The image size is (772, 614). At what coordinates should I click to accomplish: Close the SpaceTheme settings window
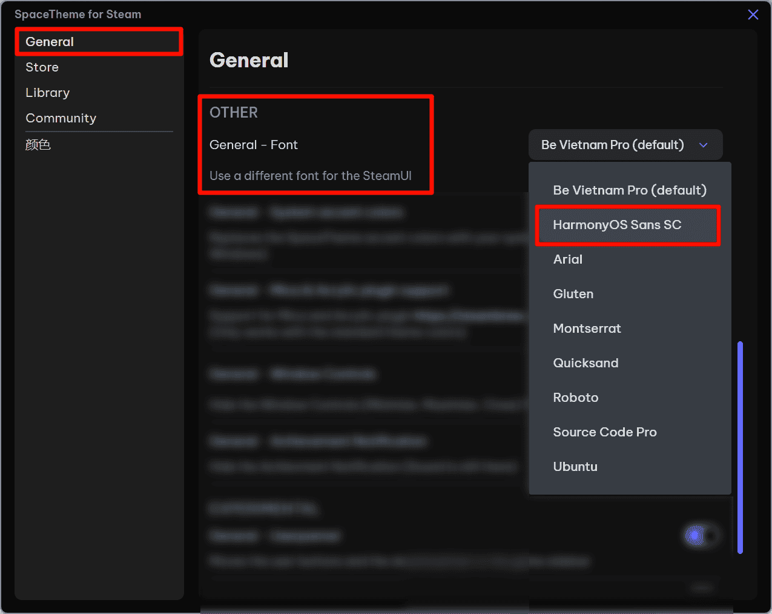coord(753,15)
